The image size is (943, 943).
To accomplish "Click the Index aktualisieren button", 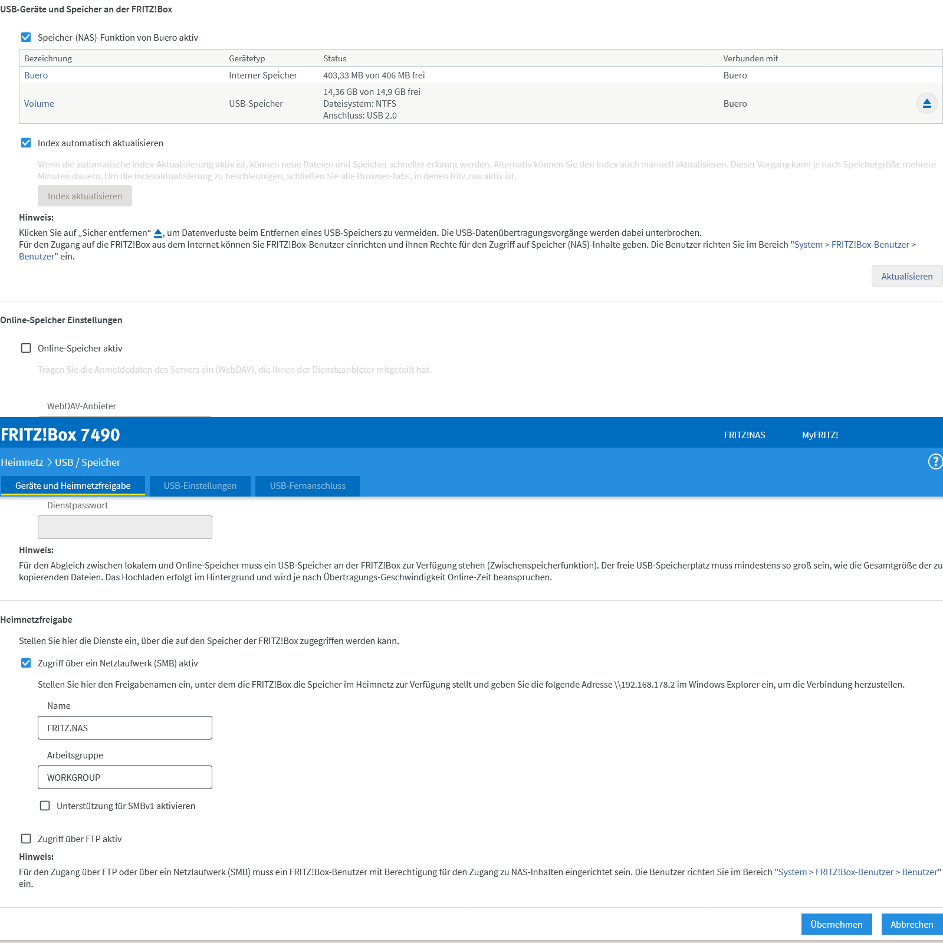I will (x=85, y=196).
